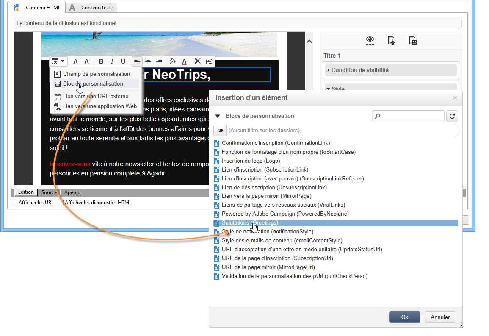Toggle bold formatting
This screenshot has height=336, width=489.
click(x=101, y=61)
